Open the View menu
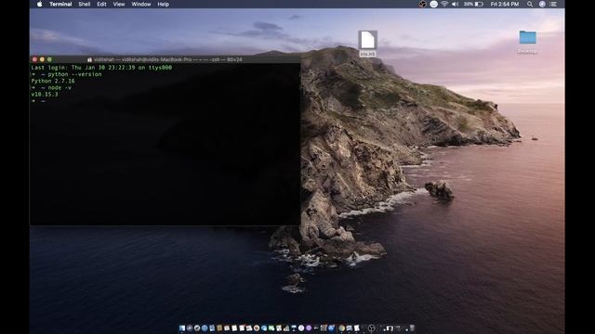This screenshot has height=334, width=595. 119,4
